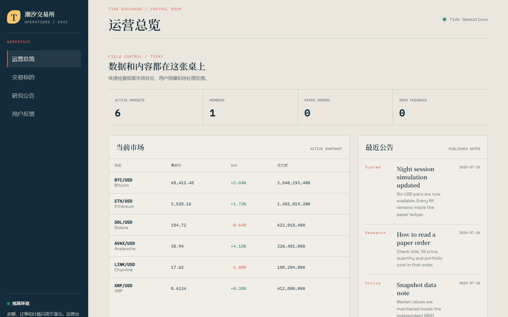508x317 pixels.
Task: Click the Research tag label
Action: coord(375,233)
